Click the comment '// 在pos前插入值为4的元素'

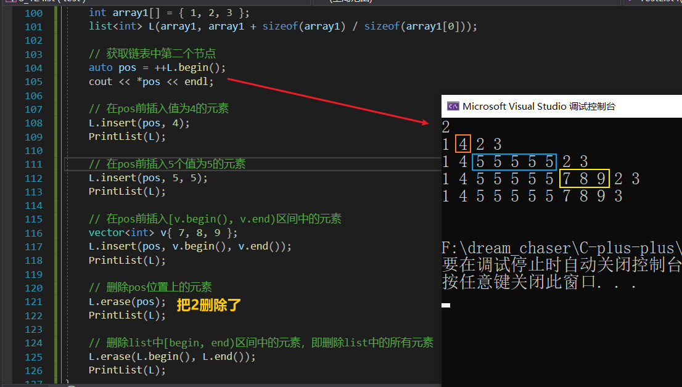[x=158, y=108]
